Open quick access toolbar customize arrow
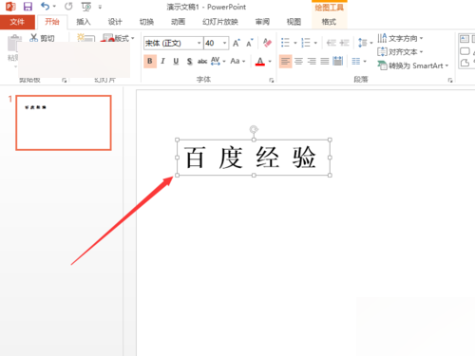475x356 pixels. (x=100, y=7)
